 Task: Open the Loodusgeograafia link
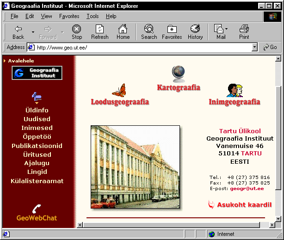pyautogui.click(x=120, y=102)
